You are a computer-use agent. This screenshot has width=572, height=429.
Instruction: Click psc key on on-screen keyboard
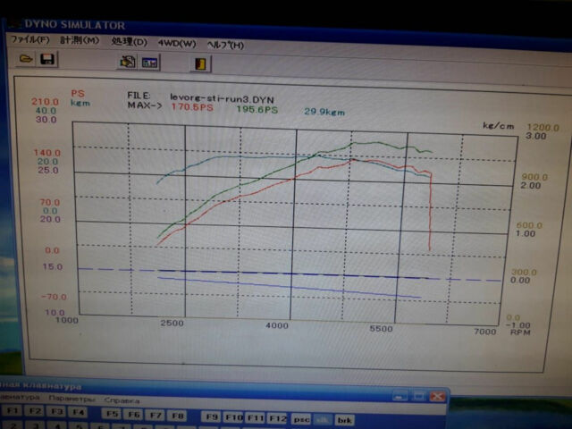pyautogui.click(x=301, y=419)
